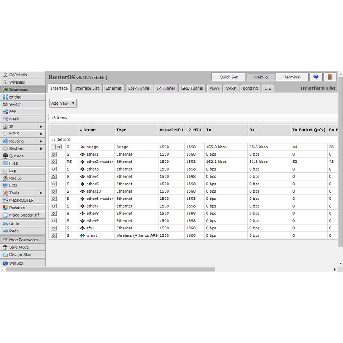Click the Partition pie chart icon
The width and height of the screenshot is (343, 343).
tap(6, 208)
